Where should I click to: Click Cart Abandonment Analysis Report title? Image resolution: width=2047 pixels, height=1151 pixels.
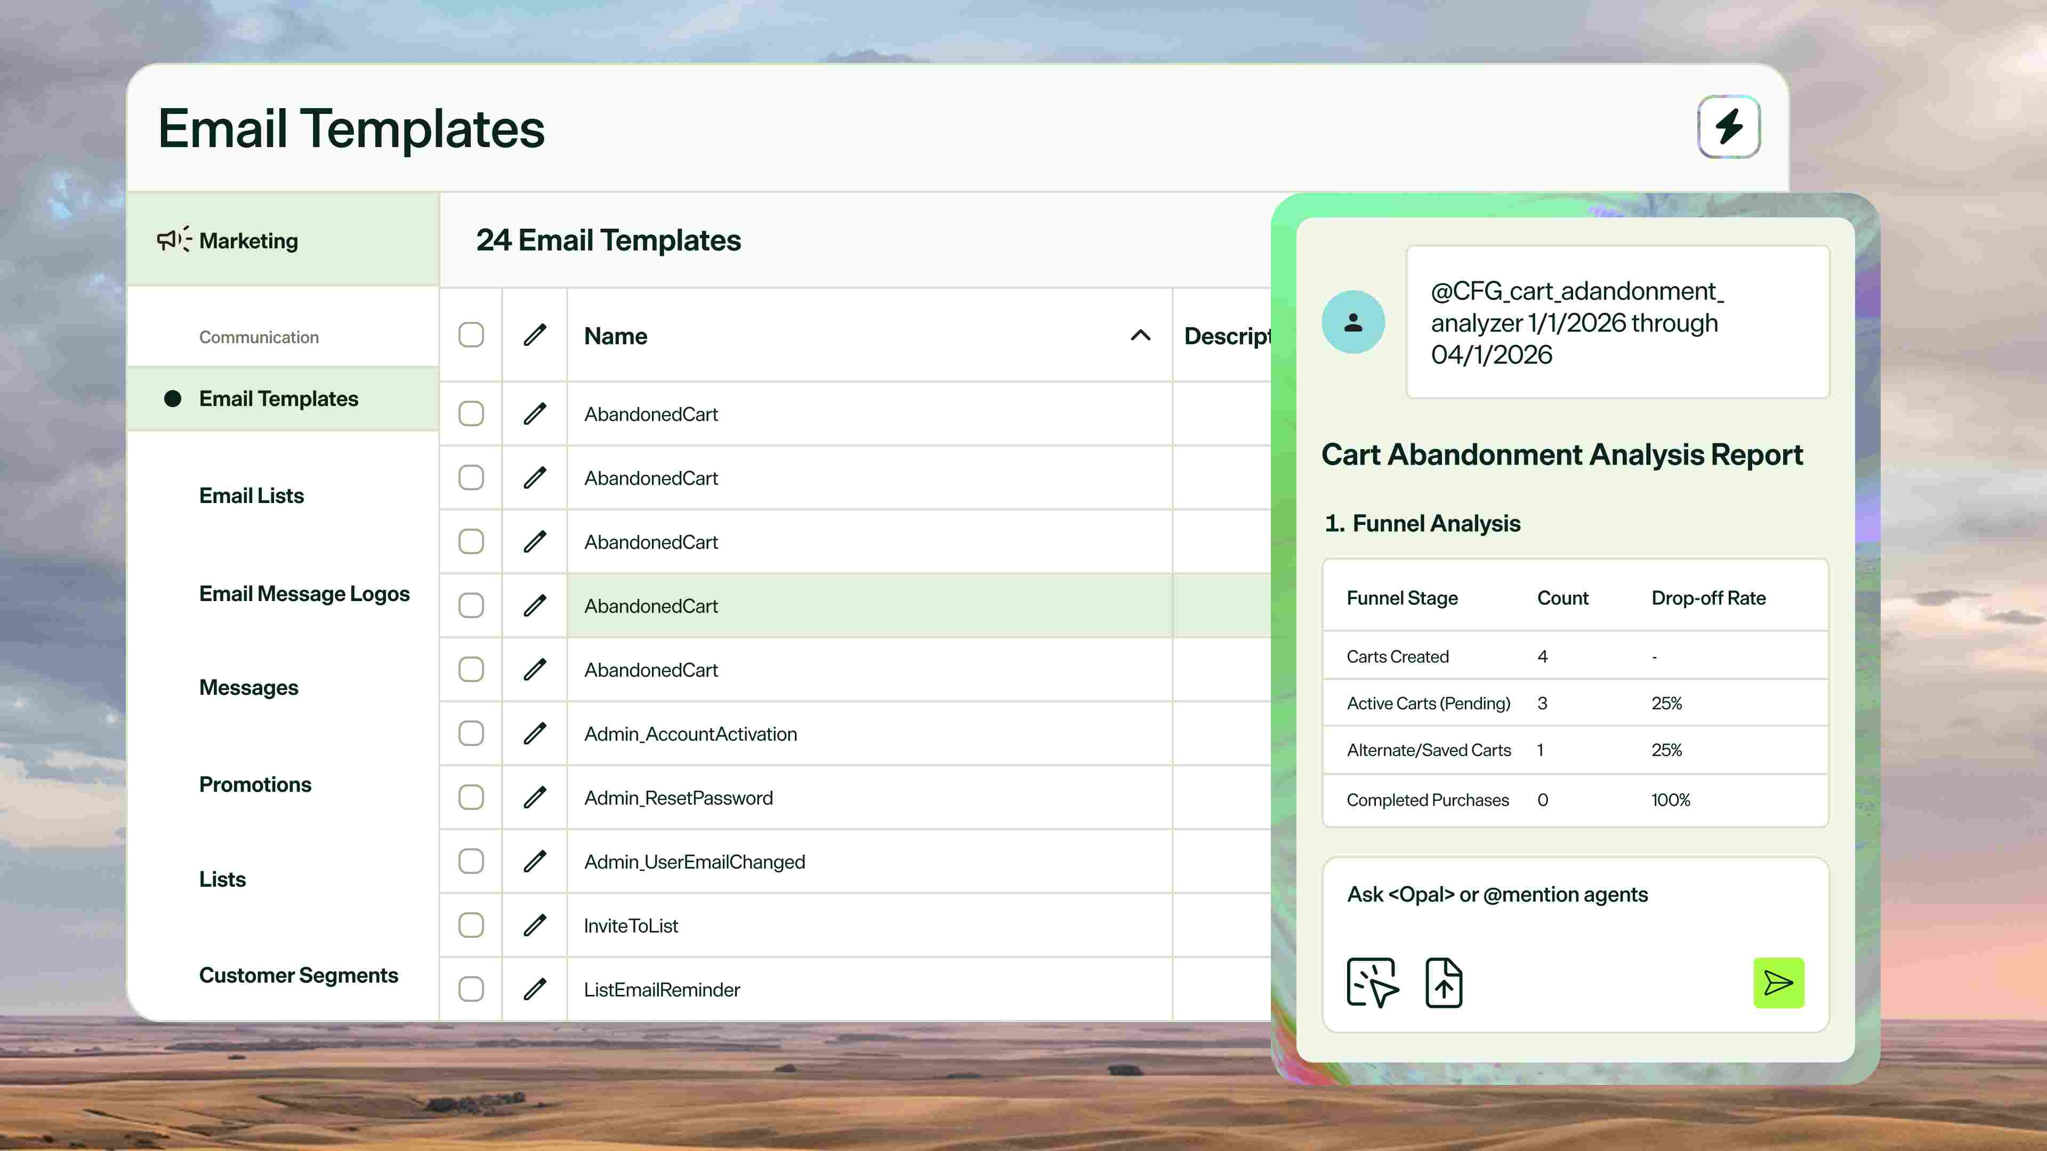tap(1561, 455)
